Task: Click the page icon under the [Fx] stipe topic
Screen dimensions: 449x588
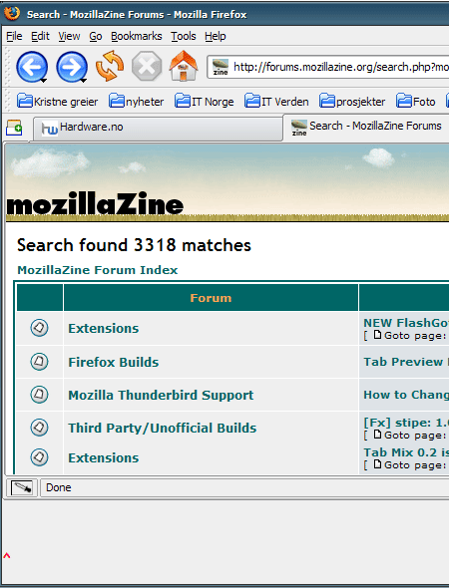Action: [x=377, y=435]
